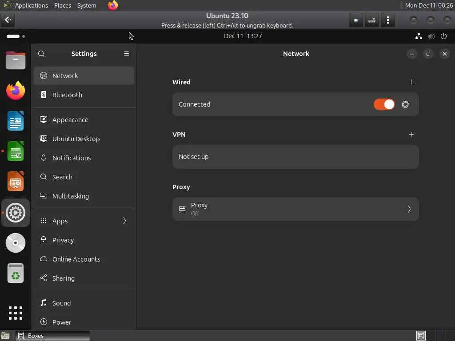455x341 pixels.
Task: Open Power settings panel
Action: tap(84, 322)
